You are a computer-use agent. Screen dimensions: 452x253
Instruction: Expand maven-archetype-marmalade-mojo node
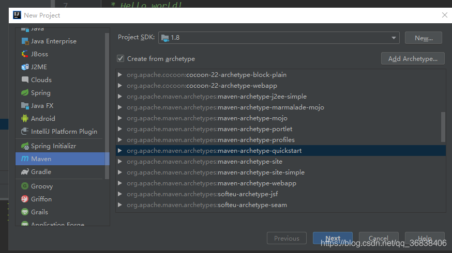coord(119,107)
